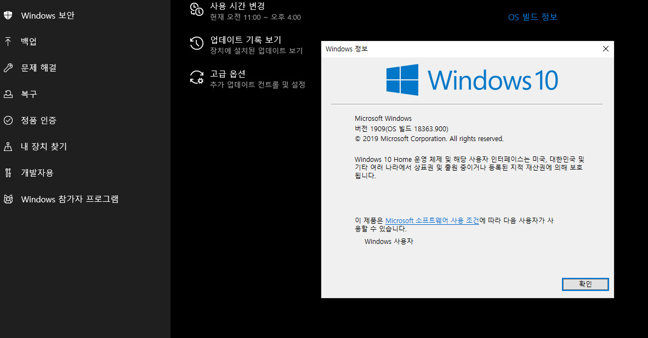The height and width of the screenshot is (338, 648).
Task: Click 장치에 설치된 업데이트 보기 subtitle
Action: (256, 51)
